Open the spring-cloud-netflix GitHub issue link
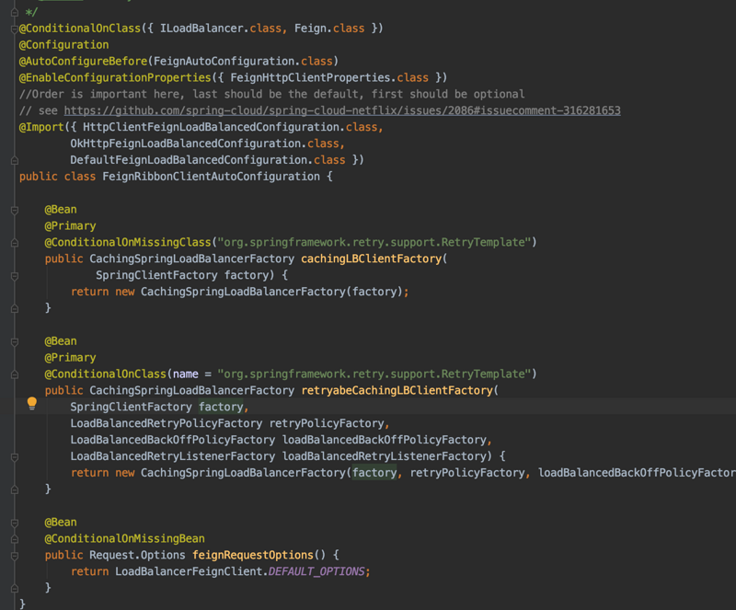The height and width of the screenshot is (610, 736). [x=342, y=110]
